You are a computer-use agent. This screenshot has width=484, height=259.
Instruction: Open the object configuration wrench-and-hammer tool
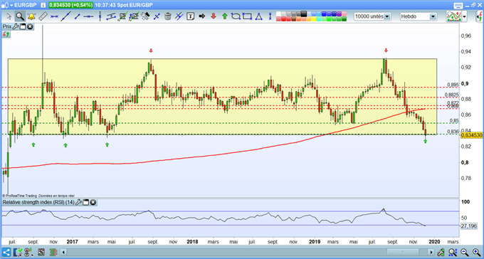pyautogui.click(x=145, y=16)
